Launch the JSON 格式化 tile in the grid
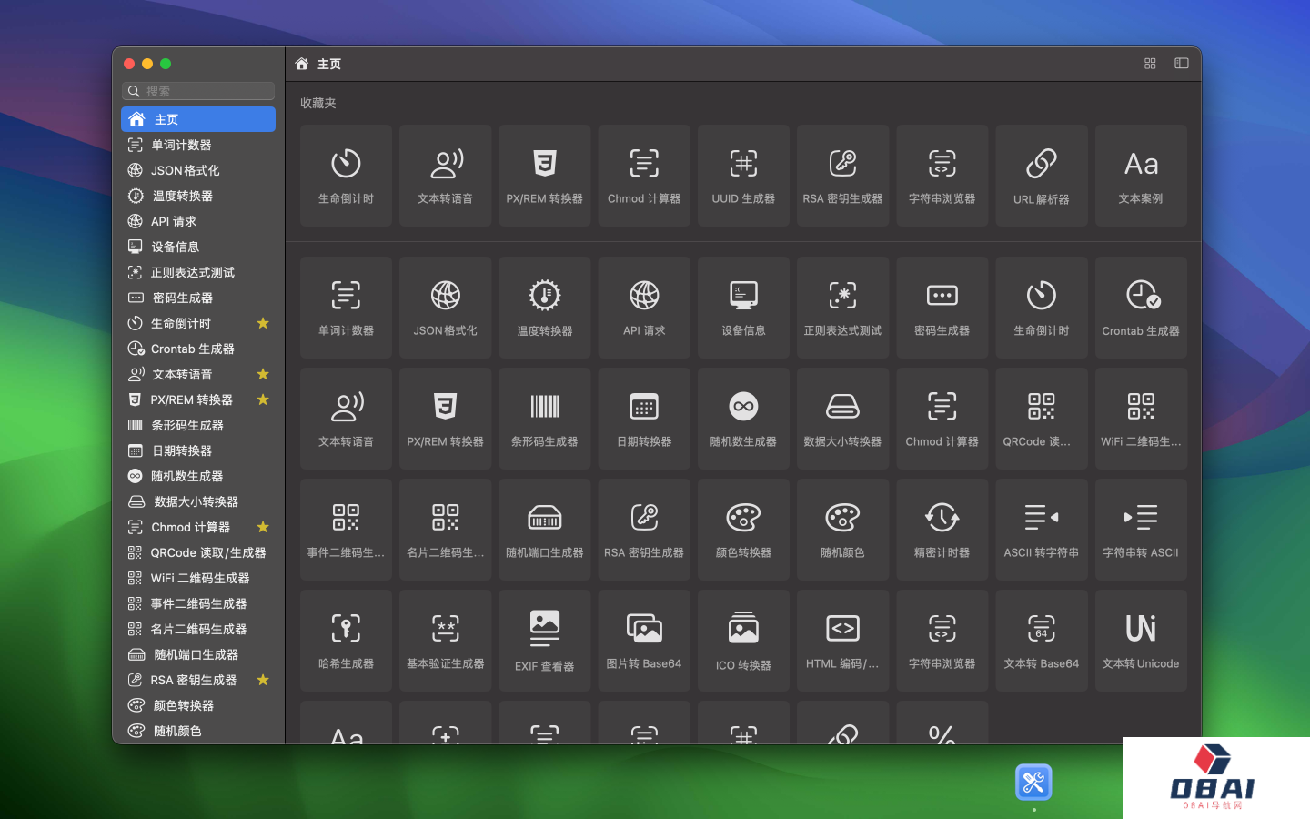This screenshot has height=819, width=1310. click(x=445, y=308)
